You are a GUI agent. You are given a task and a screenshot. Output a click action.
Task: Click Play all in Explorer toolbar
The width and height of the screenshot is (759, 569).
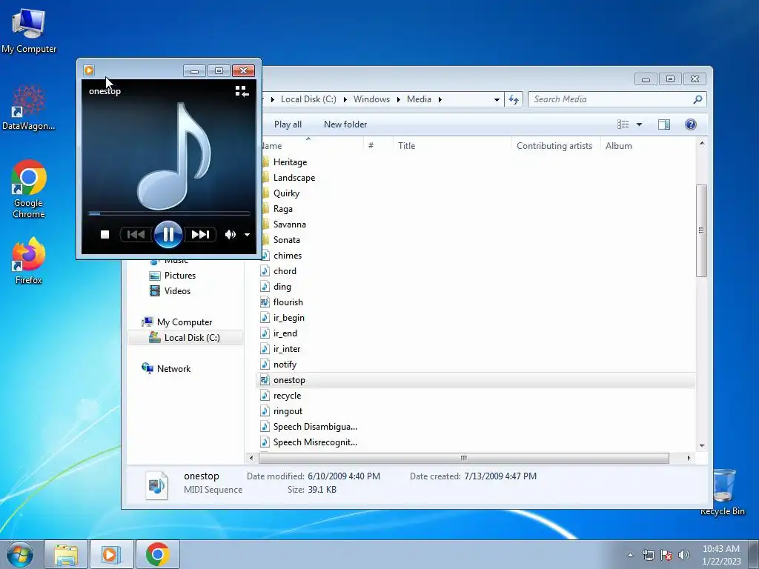[288, 124]
